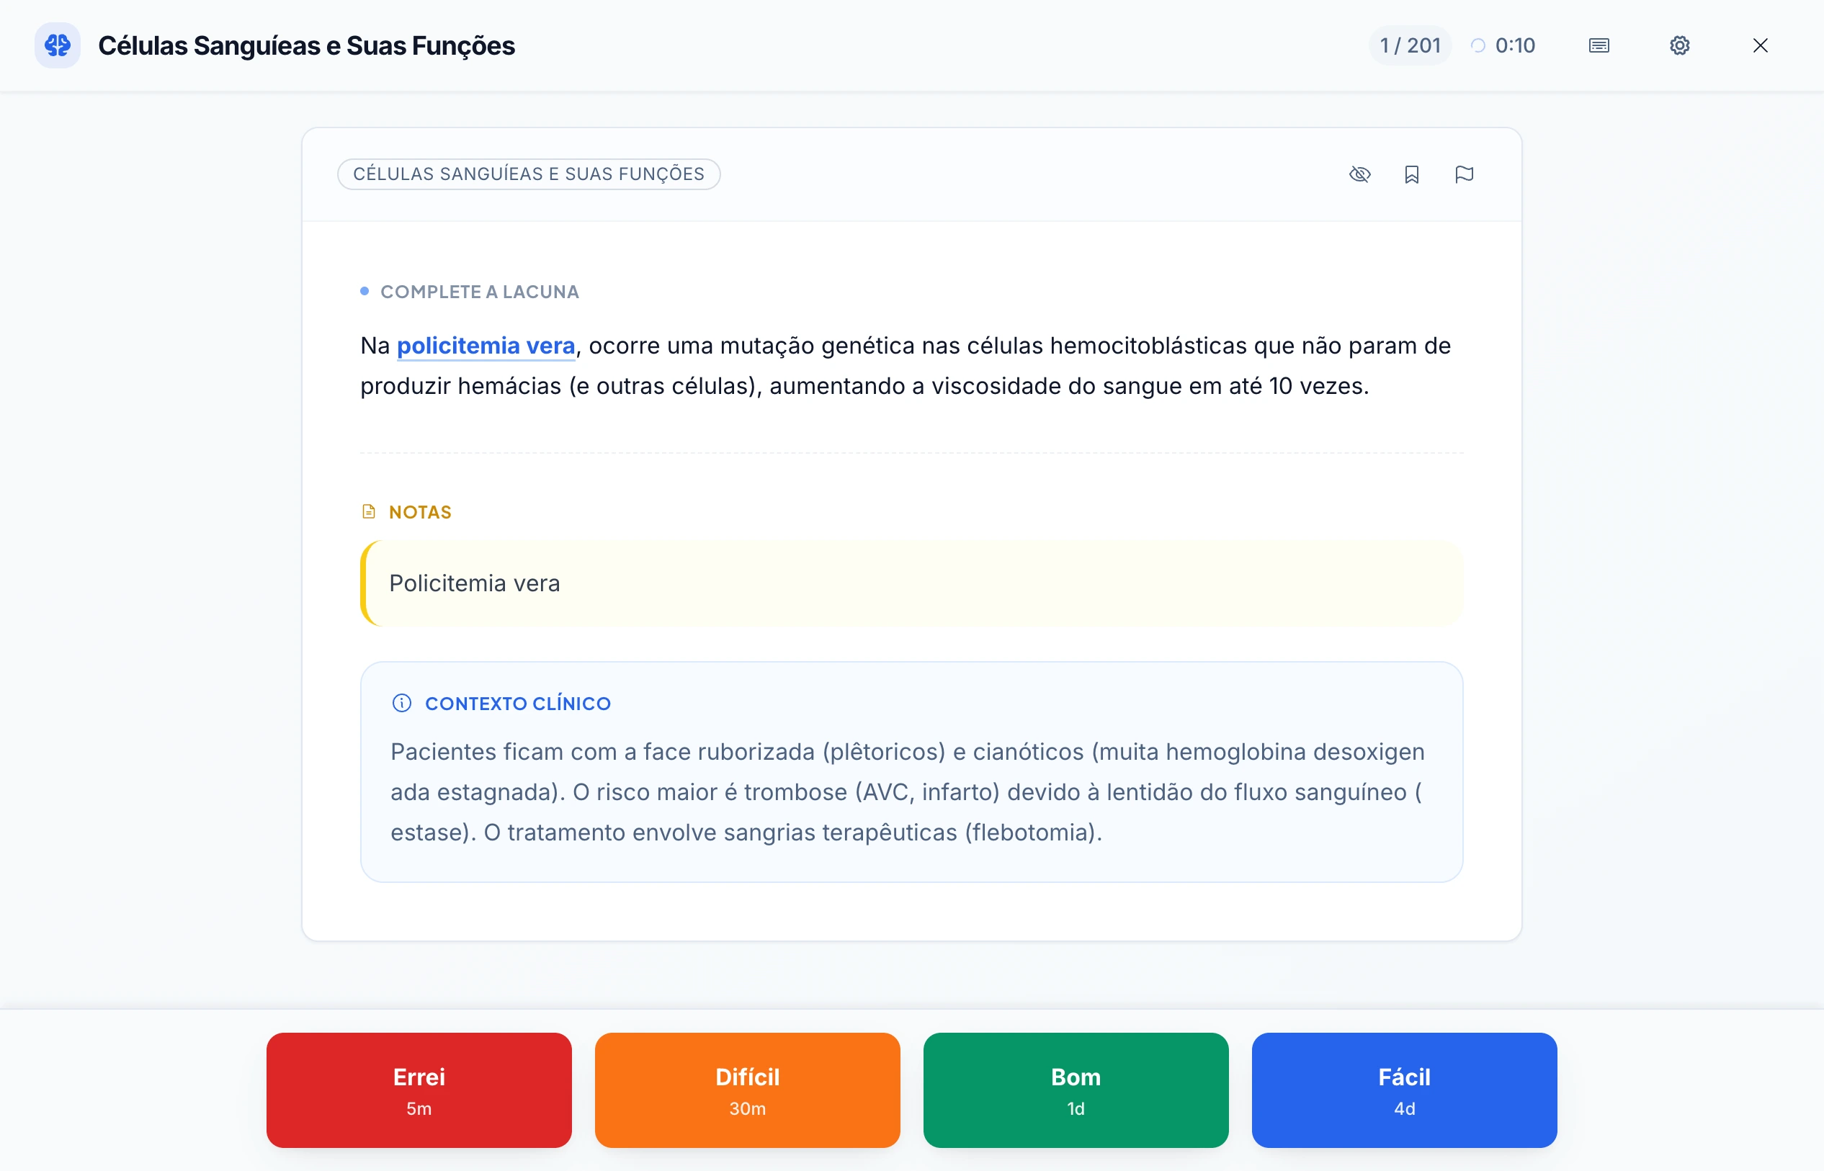Toggle the bookmark state of this card
1824x1171 pixels.
(x=1412, y=174)
